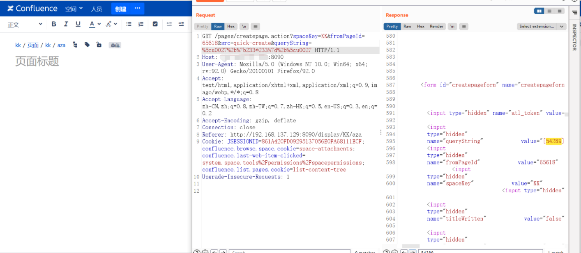This screenshot has width=581, height=253.
Task: Switch Request view to Pretty tab
Action: pyautogui.click(x=203, y=26)
